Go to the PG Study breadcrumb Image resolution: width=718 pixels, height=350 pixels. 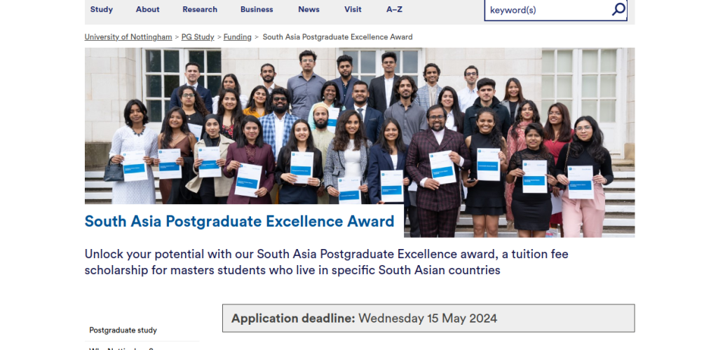pos(197,37)
